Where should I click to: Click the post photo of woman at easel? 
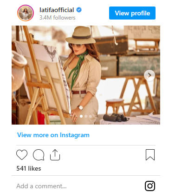[x=86, y=75]
